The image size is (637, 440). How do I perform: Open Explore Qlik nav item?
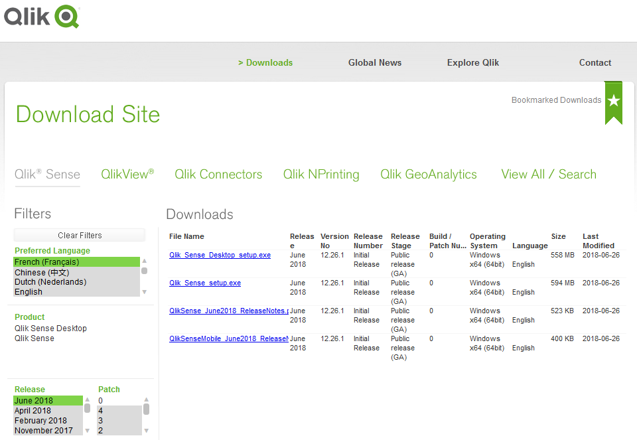473,62
